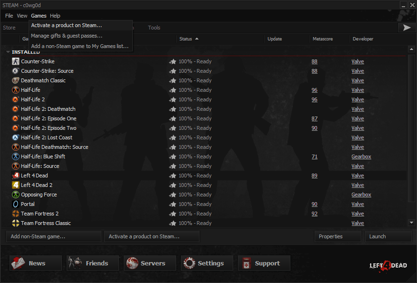Open Properties for the selected game
Image resolution: width=417 pixels, height=283 pixels.
coord(338,236)
